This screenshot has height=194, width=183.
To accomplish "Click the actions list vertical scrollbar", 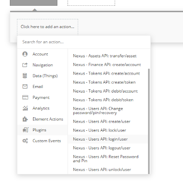I will click(149, 121).
